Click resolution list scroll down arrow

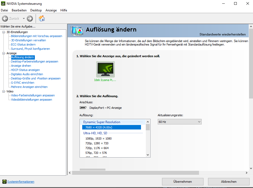[x=148, y=155]
